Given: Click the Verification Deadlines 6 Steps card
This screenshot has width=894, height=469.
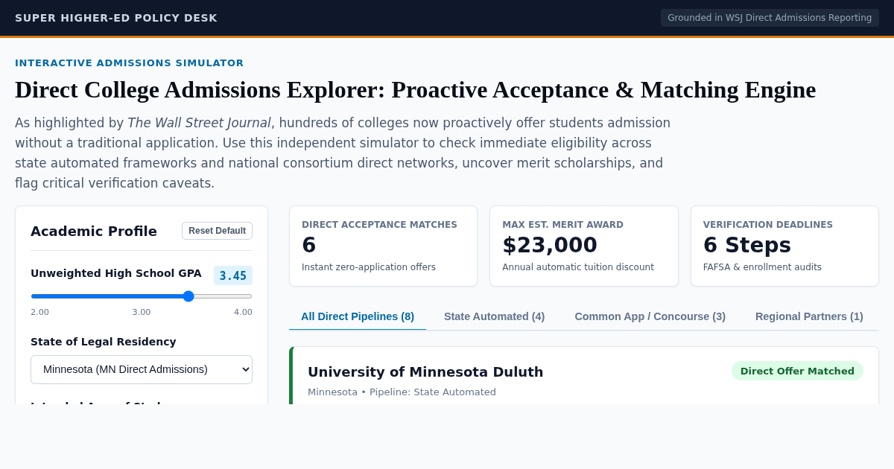Looking at the screenshot, I should [784, 246].
